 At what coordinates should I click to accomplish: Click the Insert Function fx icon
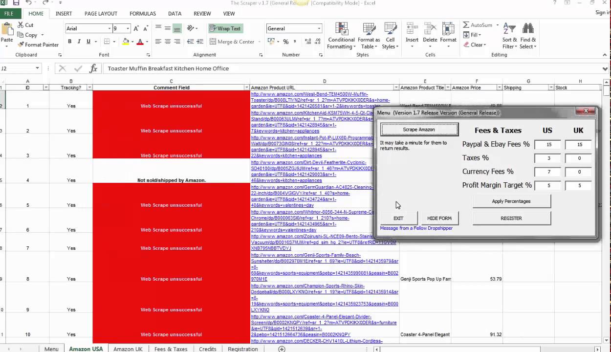click(x=93, y=68)
